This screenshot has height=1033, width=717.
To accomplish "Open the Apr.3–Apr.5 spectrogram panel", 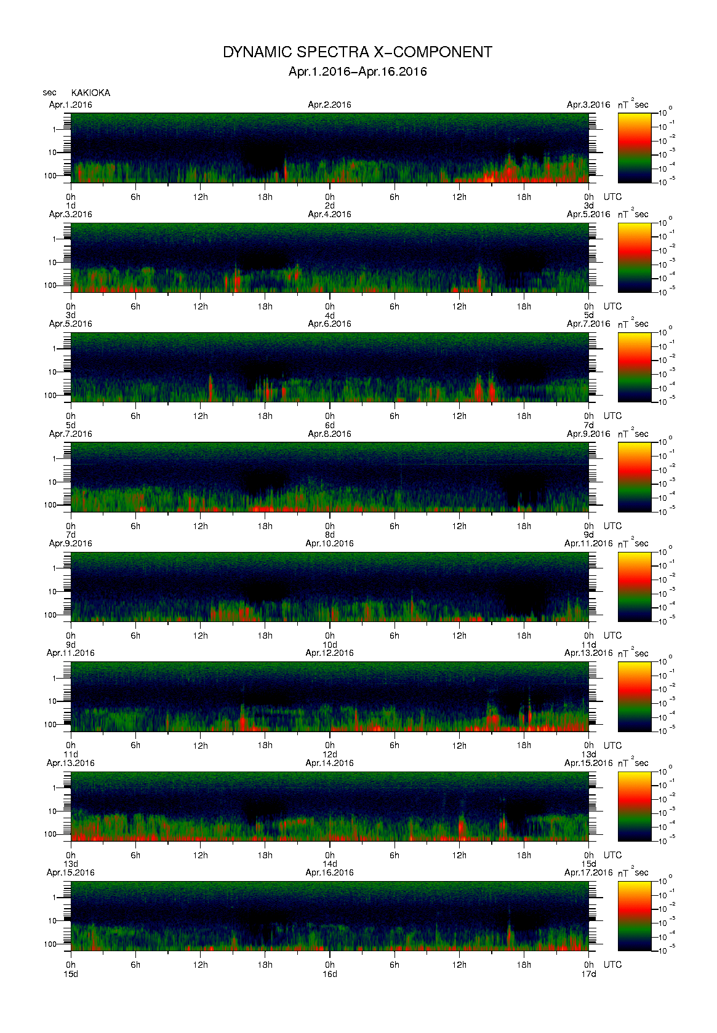I will pyautogui.click(x=330, y=257).
